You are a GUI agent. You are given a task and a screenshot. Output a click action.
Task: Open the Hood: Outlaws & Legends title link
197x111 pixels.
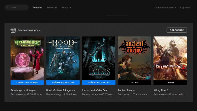pyautogui.click(x=60, y=90)
